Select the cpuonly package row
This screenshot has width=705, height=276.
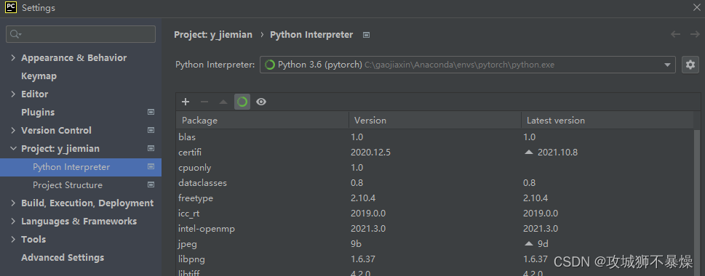tap(435, 167)
